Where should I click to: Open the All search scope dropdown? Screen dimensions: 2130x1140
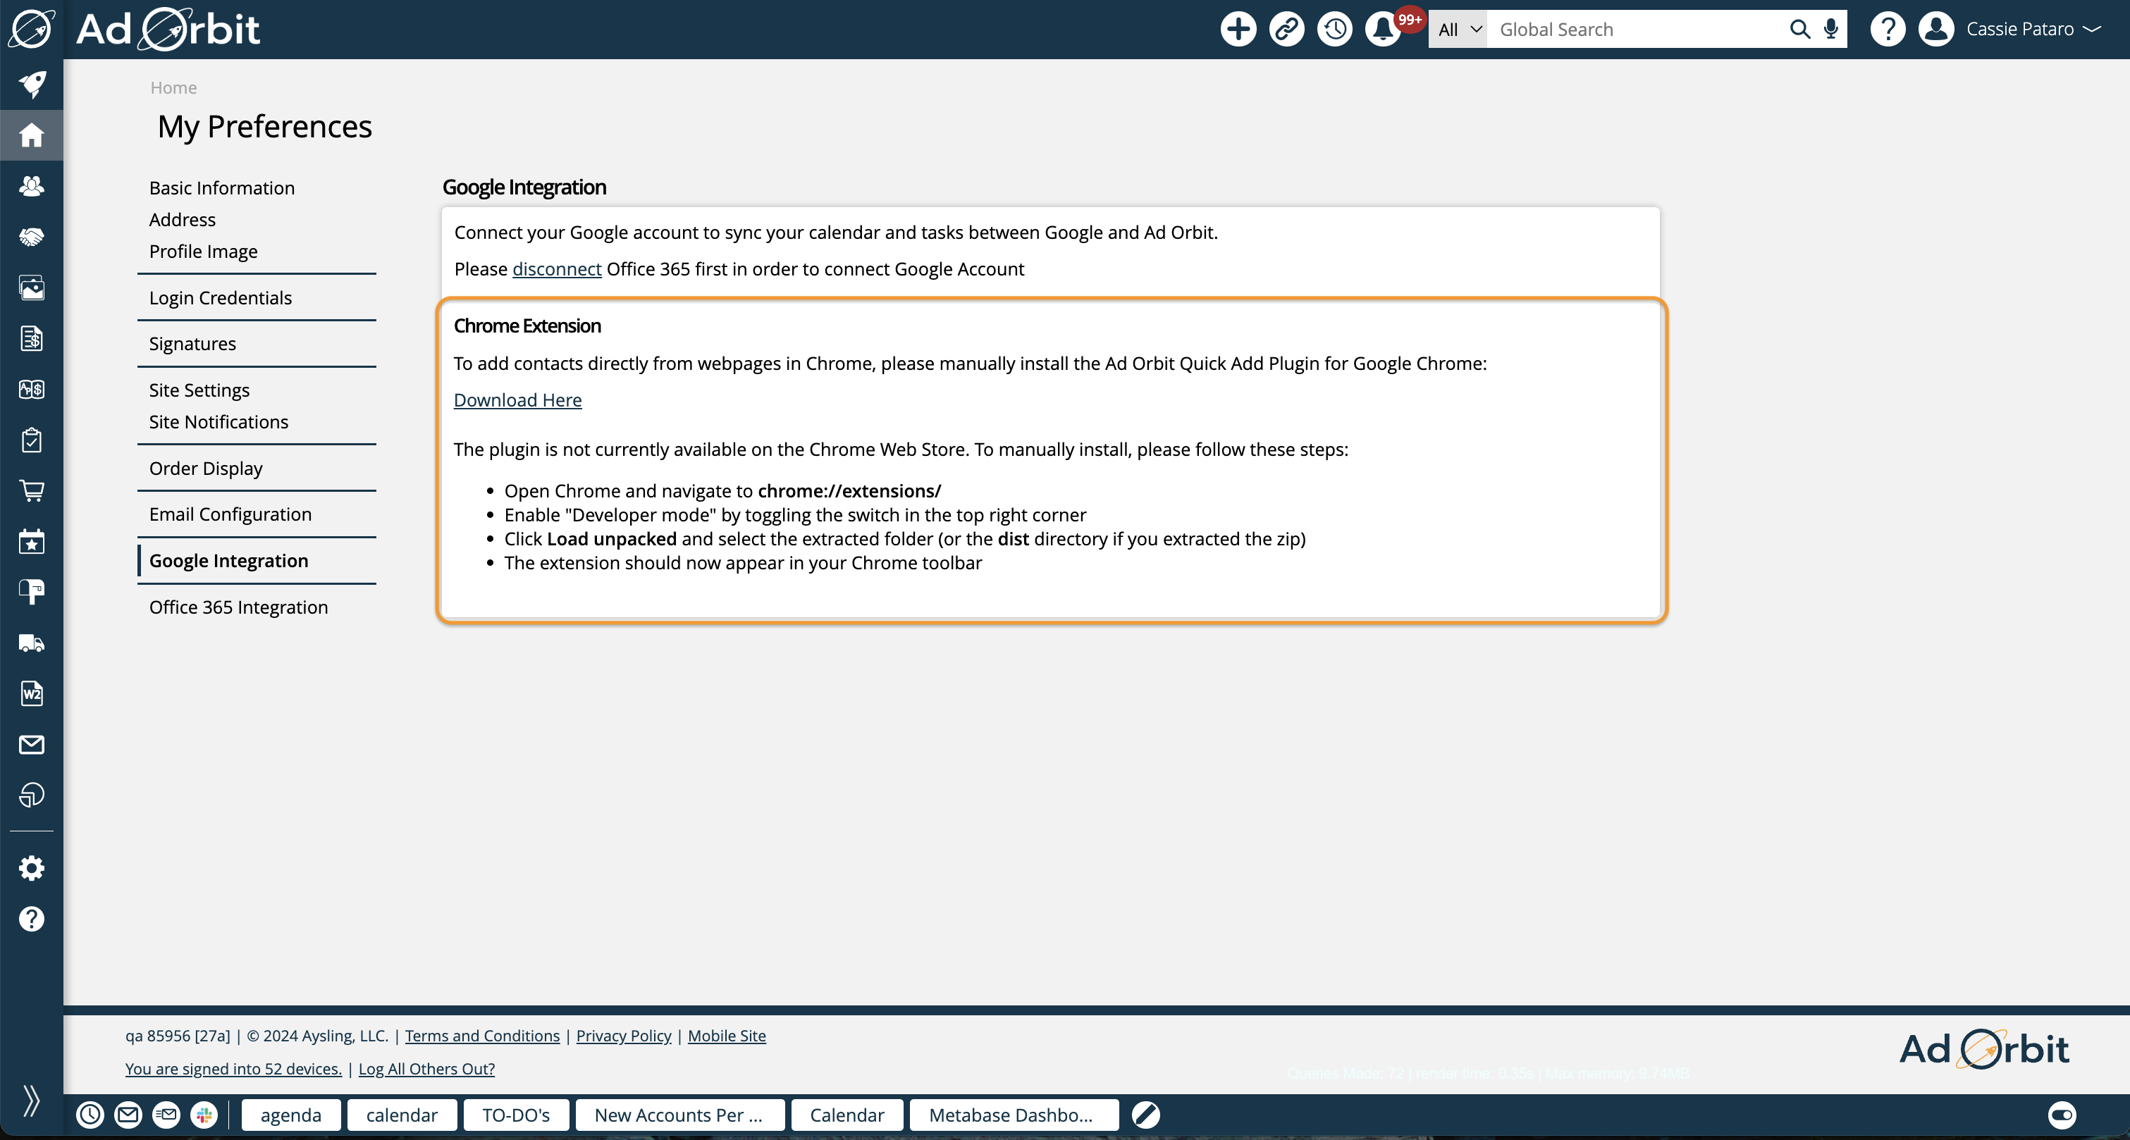[1458, 29]
